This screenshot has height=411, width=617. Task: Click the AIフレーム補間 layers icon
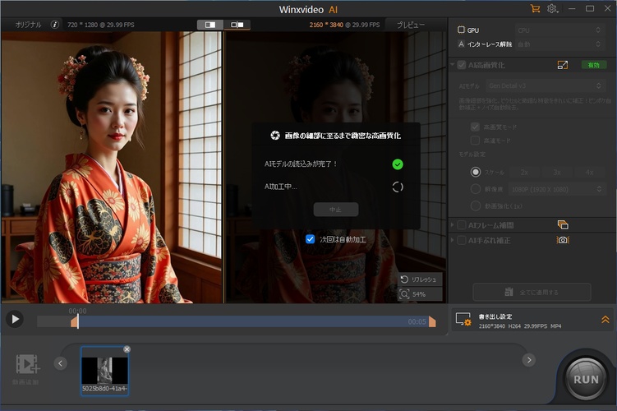pos(563,224)
